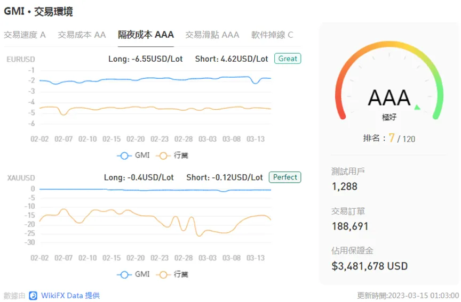The width and height of the screenshot is (461, 302).
Task: Click the XAUUSD chart label
Action: click(21, 178)
